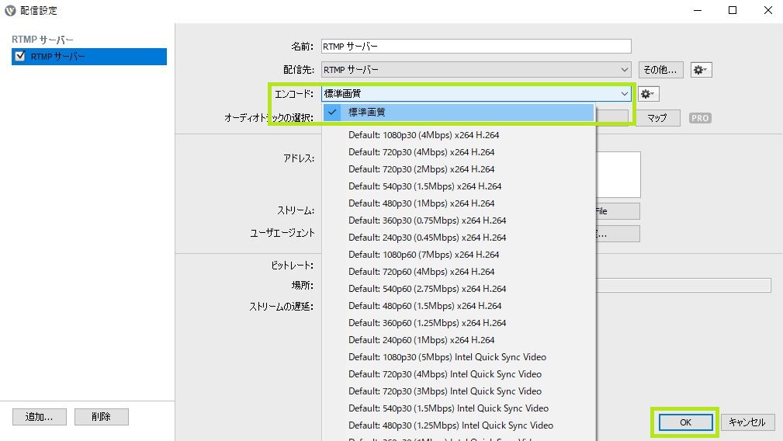The height and width of the screenshot is (441, 783).
Task: Choose Default: 360p60 (1.25Mbps) x264 H.264
Action: [x=459, y=323]
